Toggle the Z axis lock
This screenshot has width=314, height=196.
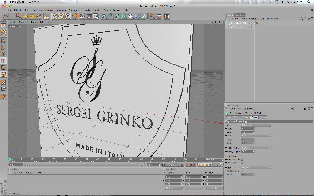point(68,17)
